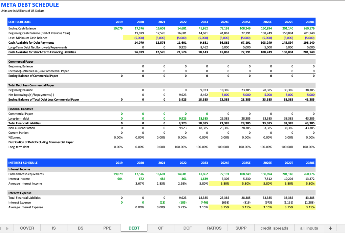This screenshot has width=345, height=233.
Task: Select the Total Financial Liabilities row label
Action: [x=24, y=123]
